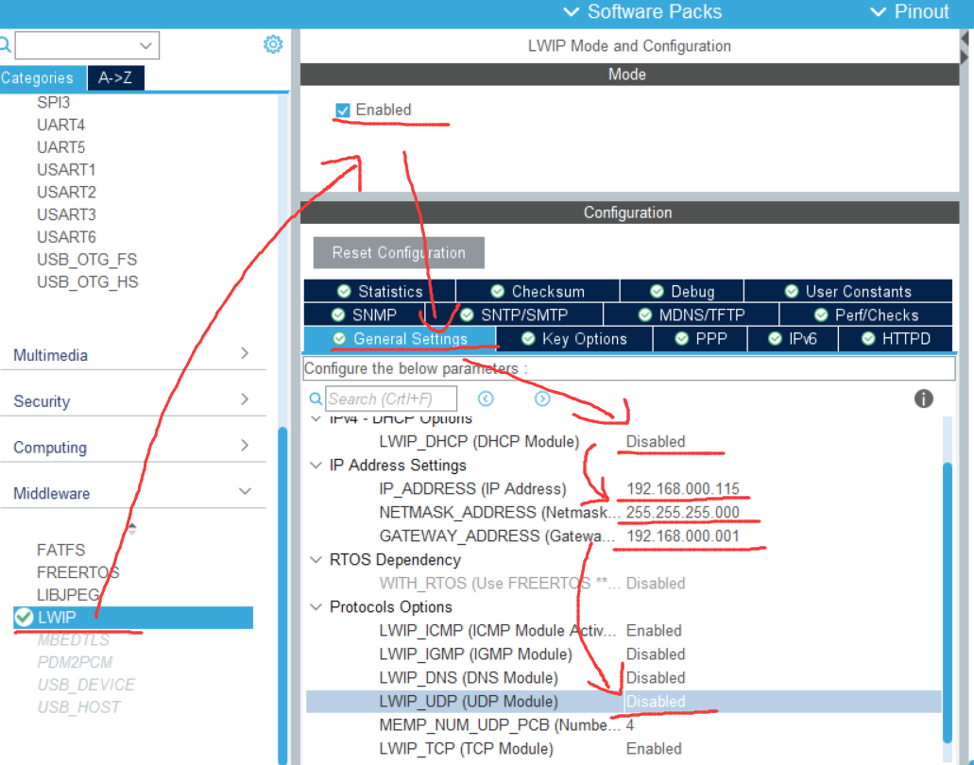This screenshot has width=974, height=765.
Task: Open the Software Packs menu
Action: [642, 11]
